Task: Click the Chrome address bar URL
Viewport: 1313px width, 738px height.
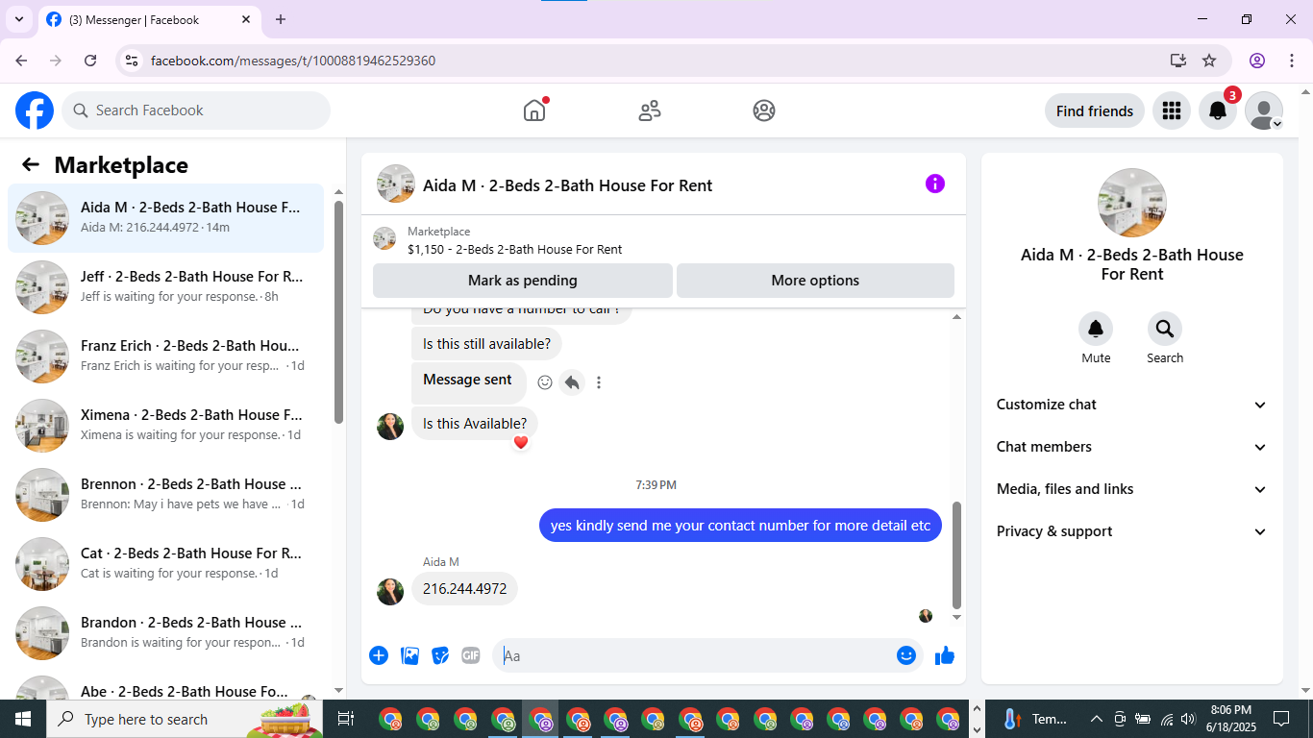Action: point(293,61)
